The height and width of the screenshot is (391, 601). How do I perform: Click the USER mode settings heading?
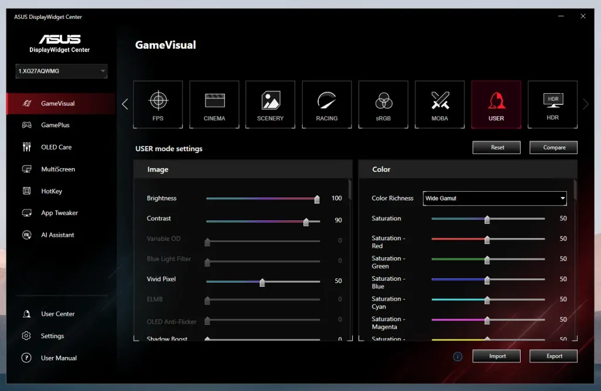pyautogui.click(x=168, y=148)
